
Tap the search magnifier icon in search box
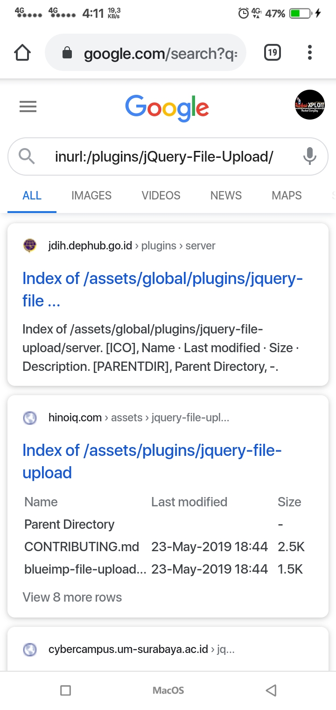click(27, 156)
